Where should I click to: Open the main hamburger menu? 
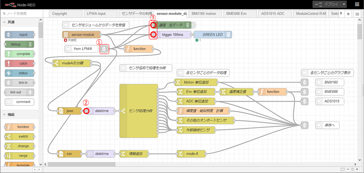point(357,4)
